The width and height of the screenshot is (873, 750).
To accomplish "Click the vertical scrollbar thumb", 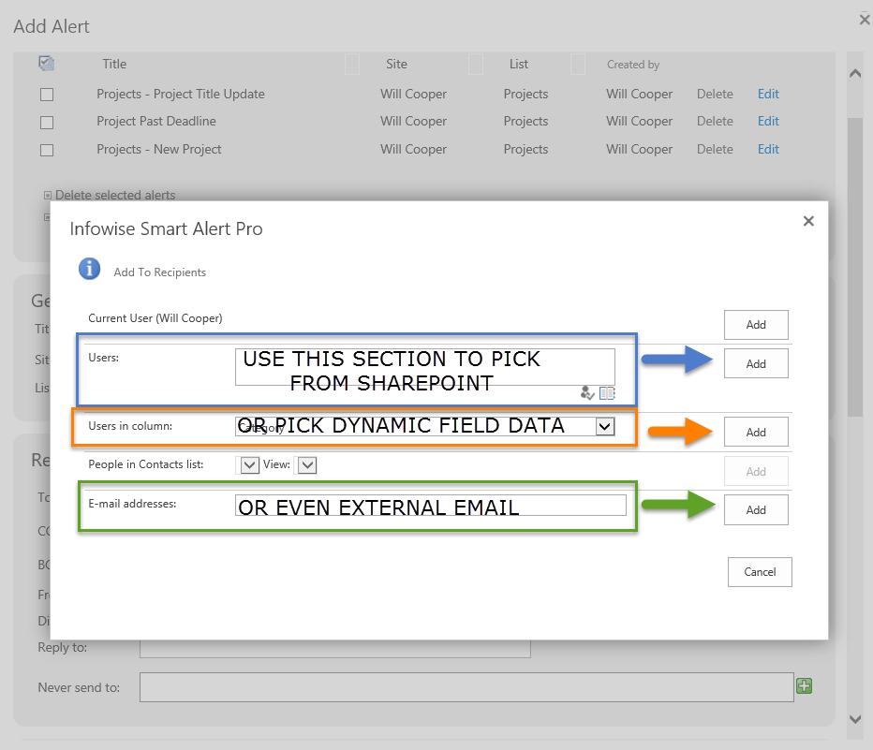I will [855, 267].
